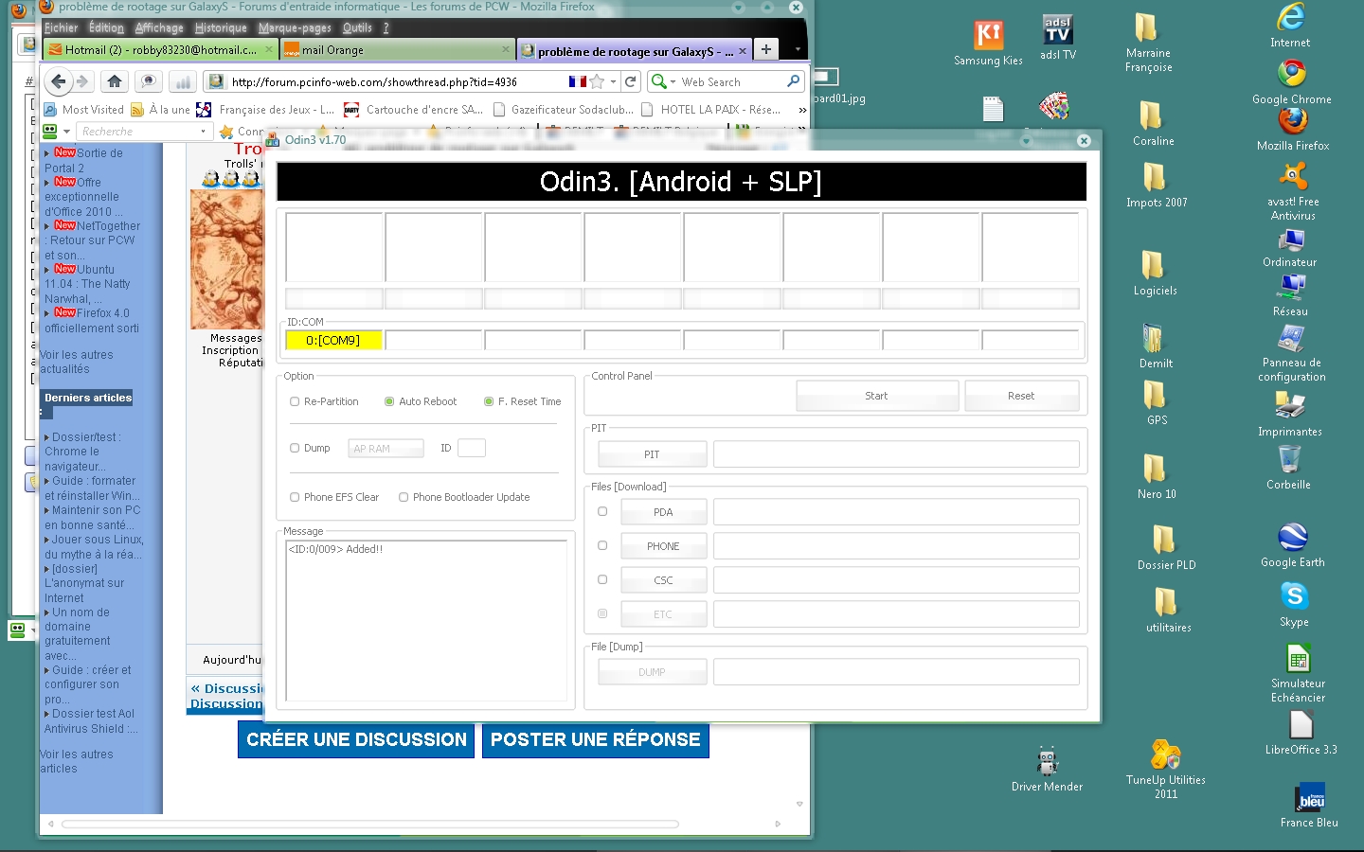Enable Phone Bootloader Update checkbox

(404, 497)
